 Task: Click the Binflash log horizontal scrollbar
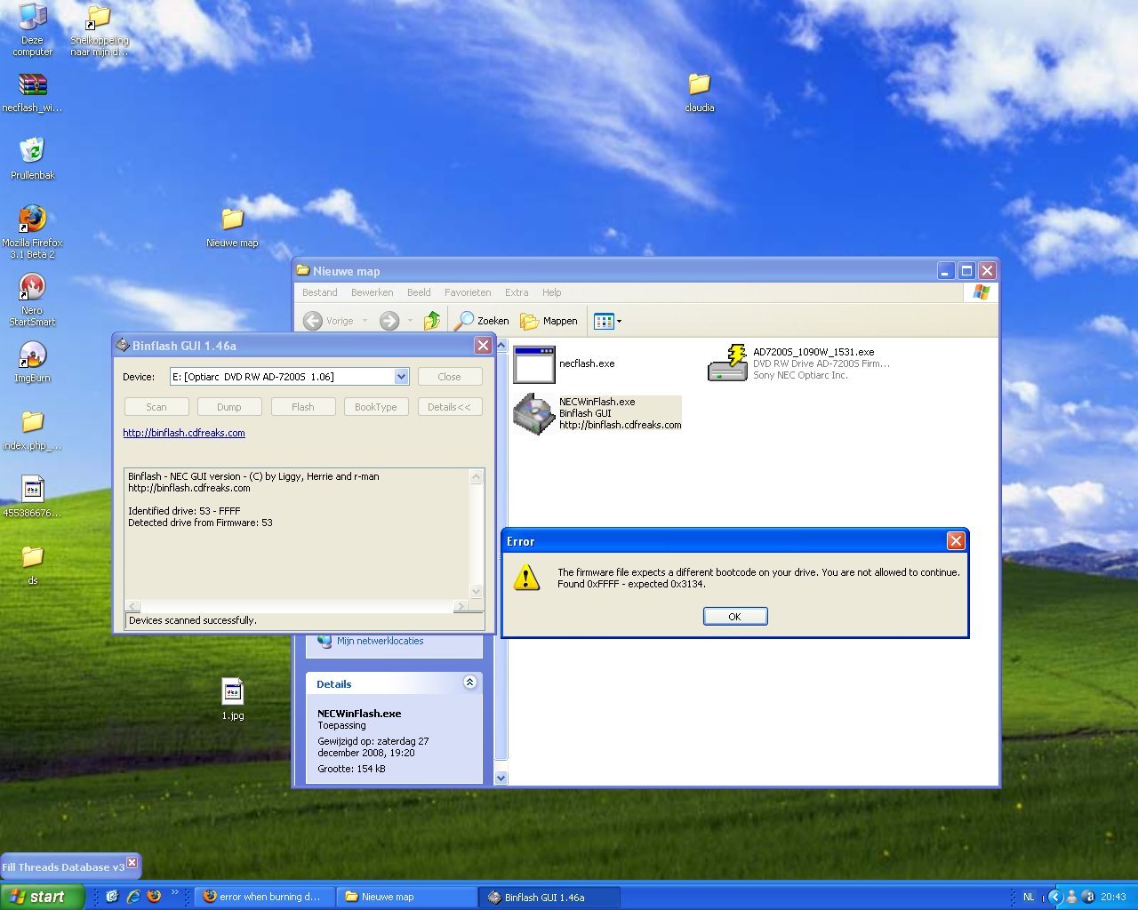tap(297, 606)
